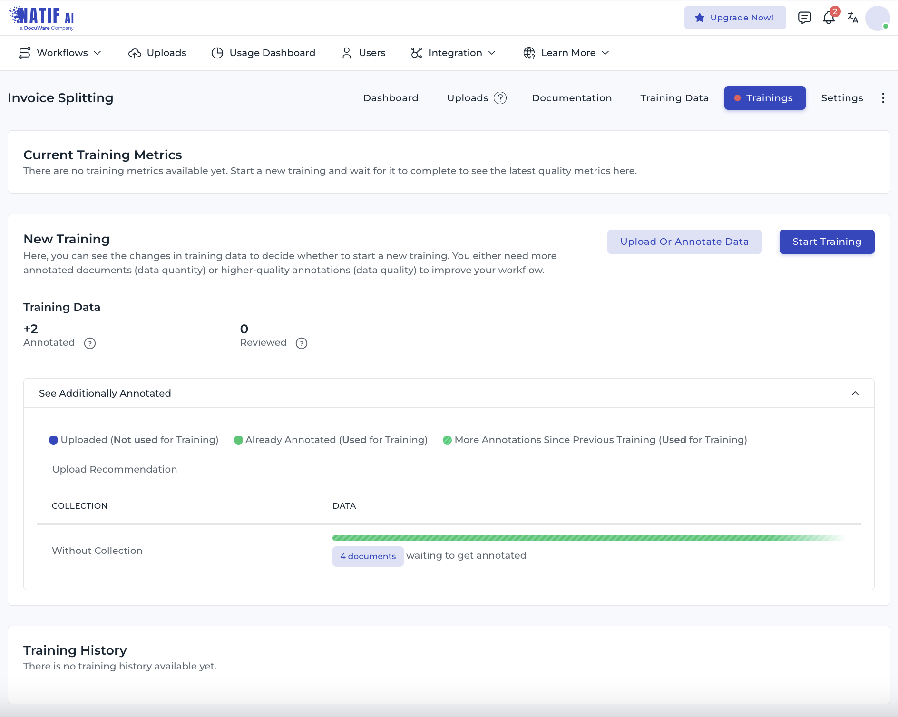Open the chat feedback icon
This screenshot has height=717, width=898.
[x=804, y=18]
